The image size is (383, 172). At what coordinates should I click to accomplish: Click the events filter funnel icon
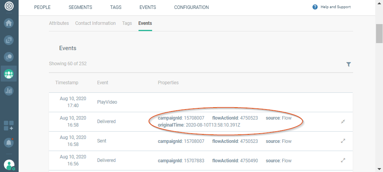tap(348, 64)
